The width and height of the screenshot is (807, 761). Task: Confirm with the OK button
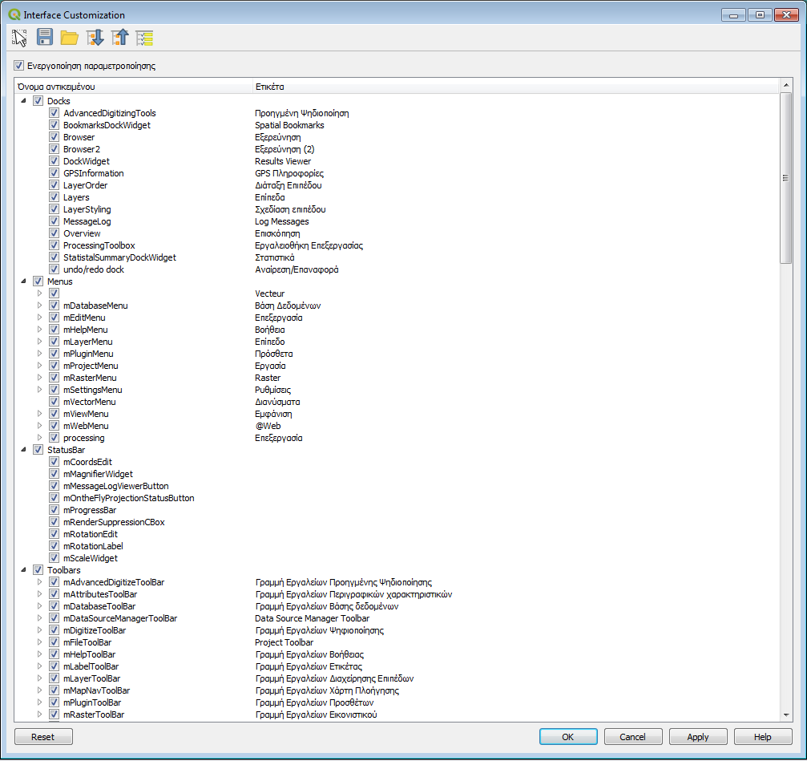pos(568,737)
